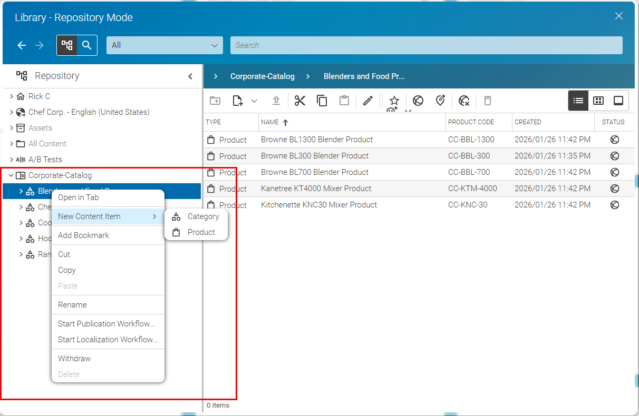Expand the Chef Corp. - English tree node

tap(12, 112)
